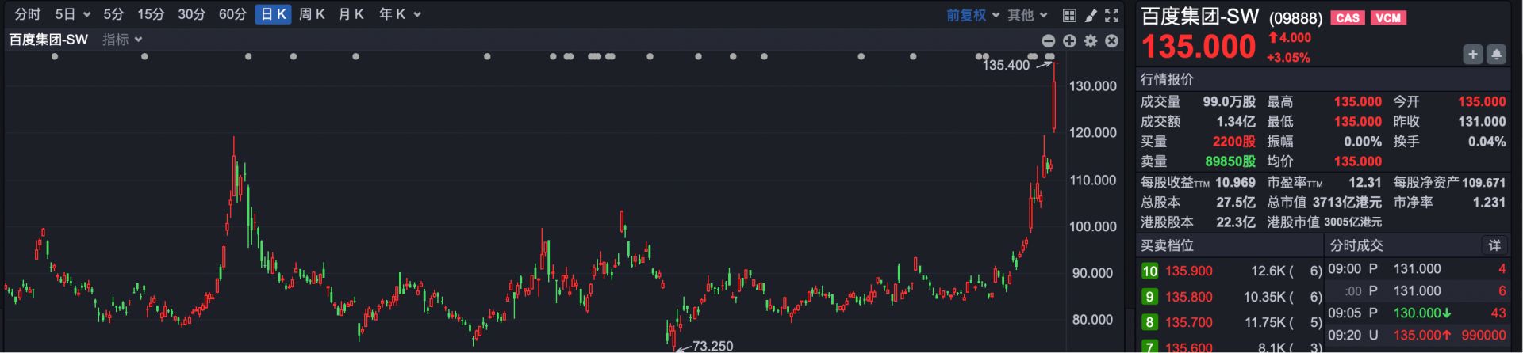Open the 指标 indicators dropdown
Image resolution: width=1523 pixels, height=353 pixels.
click(x=122, y=40)
